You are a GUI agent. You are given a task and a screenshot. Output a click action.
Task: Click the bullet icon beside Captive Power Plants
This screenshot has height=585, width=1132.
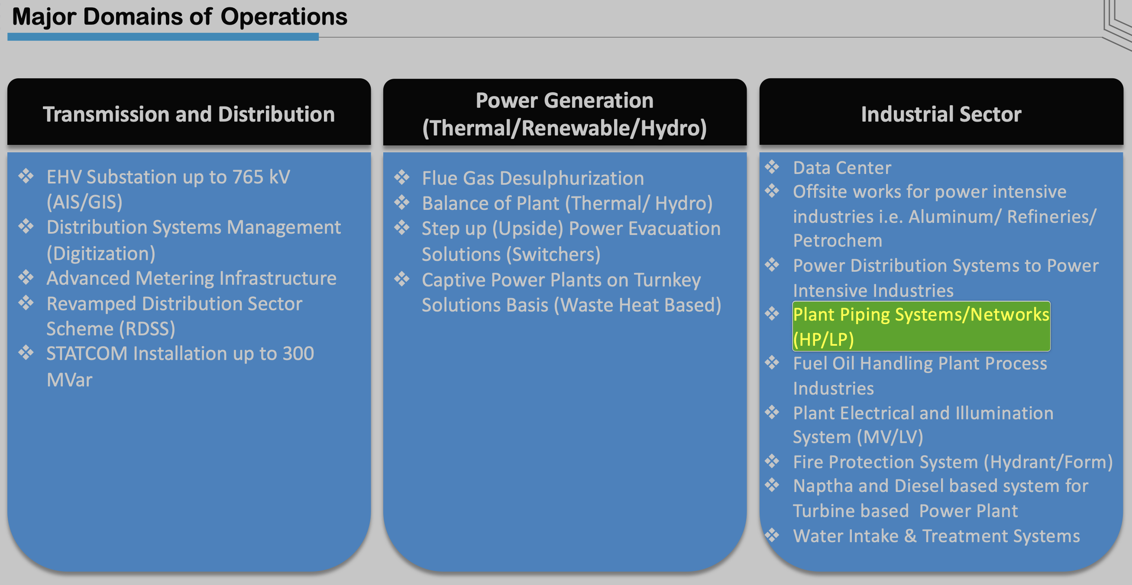point(401,279)
